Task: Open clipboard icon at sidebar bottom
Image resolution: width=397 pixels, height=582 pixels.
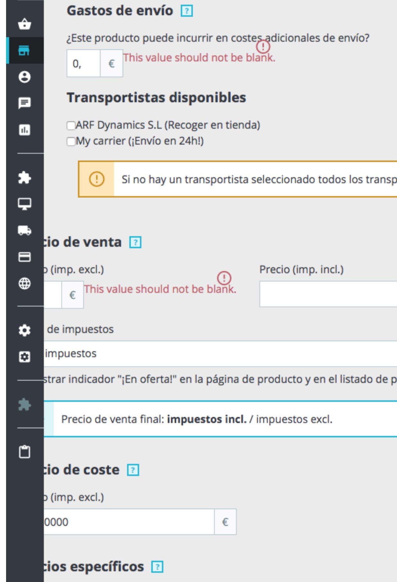Action: [x=24, y=452]
